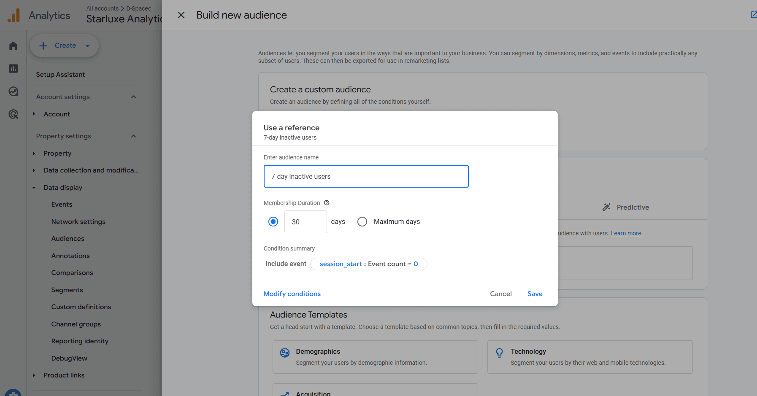This screenshot has width=757, height=396.
Task: Open Setup Assistant
Action: (60, 75)
